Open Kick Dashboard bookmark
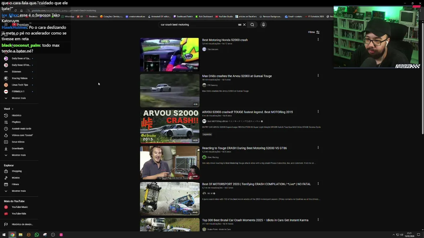Screen dimensions: 424x238 pos(204,17)
